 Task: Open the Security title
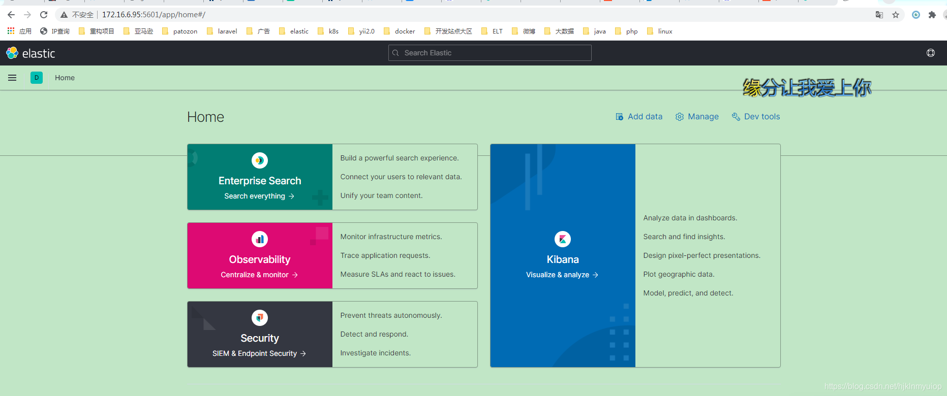[260, 338]
